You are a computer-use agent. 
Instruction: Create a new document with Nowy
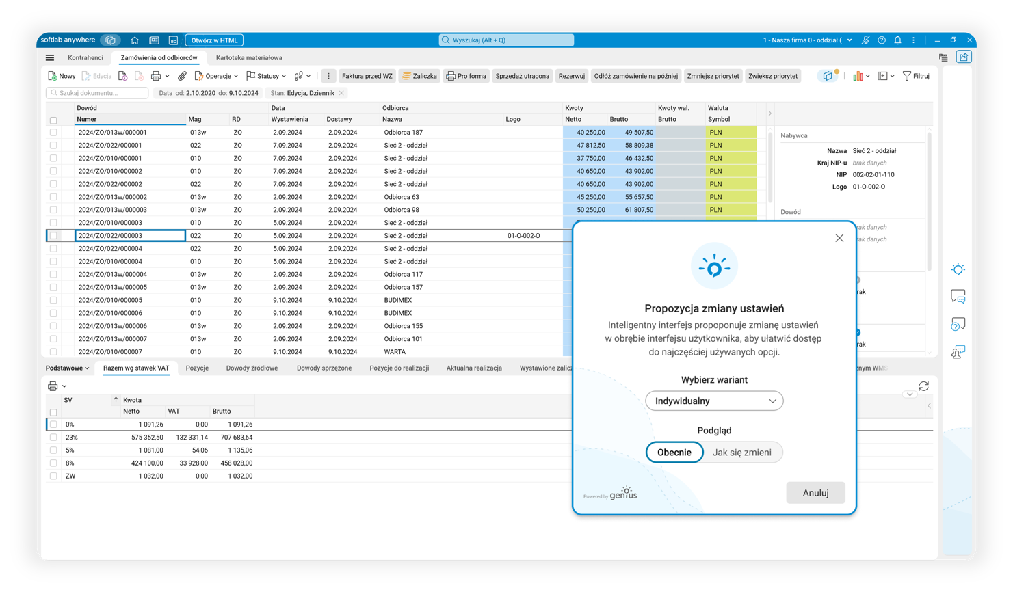click(62, 76)
